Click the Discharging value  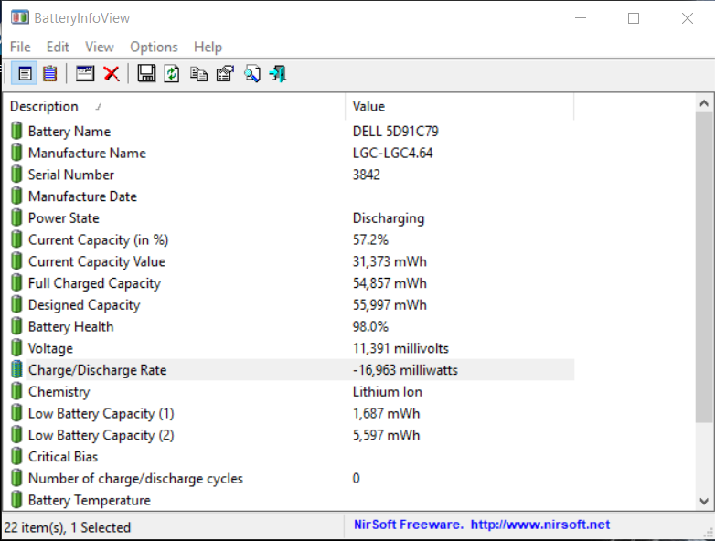(389, 218)
